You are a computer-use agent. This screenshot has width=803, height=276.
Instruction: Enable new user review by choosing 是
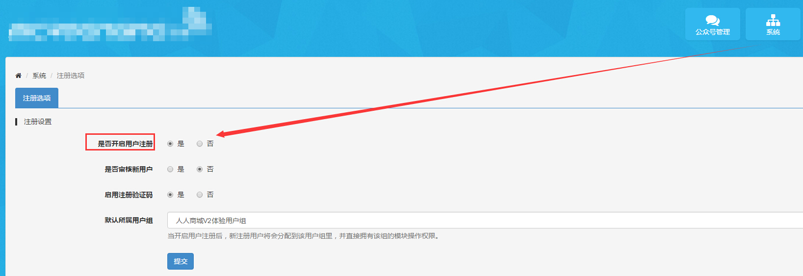point(170,169)
